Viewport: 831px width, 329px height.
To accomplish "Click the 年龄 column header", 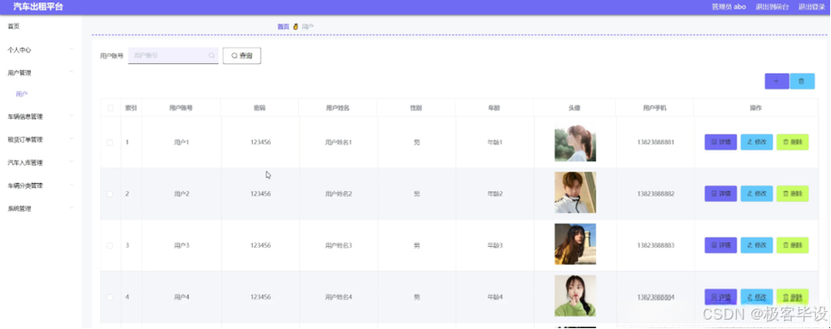I will (x=494, y=108).
